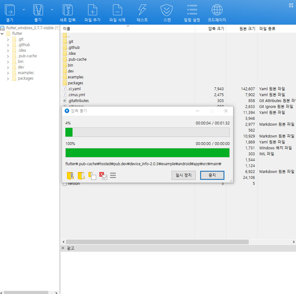Open the dropdown arrow next to 풀기
The image size is (296, 294).
[52, 9]
